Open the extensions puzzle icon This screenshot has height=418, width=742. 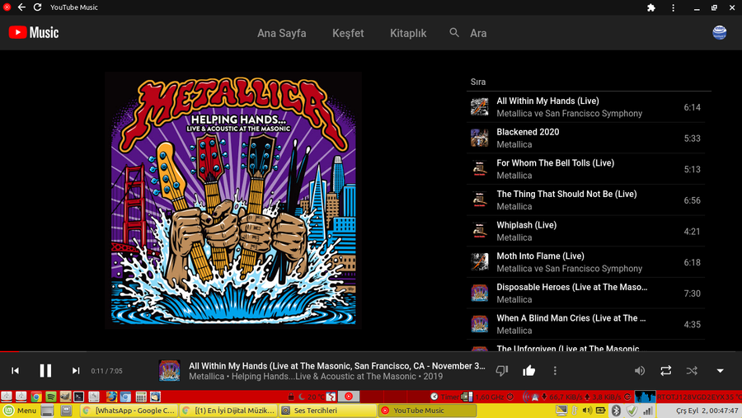pyautogui.click(x=651, y=7)
